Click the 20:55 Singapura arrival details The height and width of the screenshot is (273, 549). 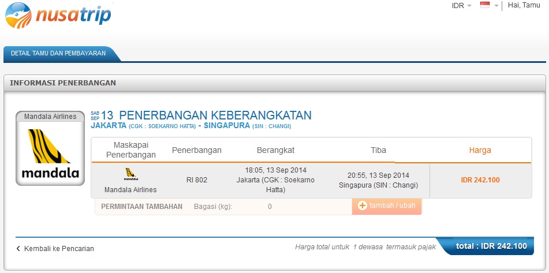tap(378, 180)
